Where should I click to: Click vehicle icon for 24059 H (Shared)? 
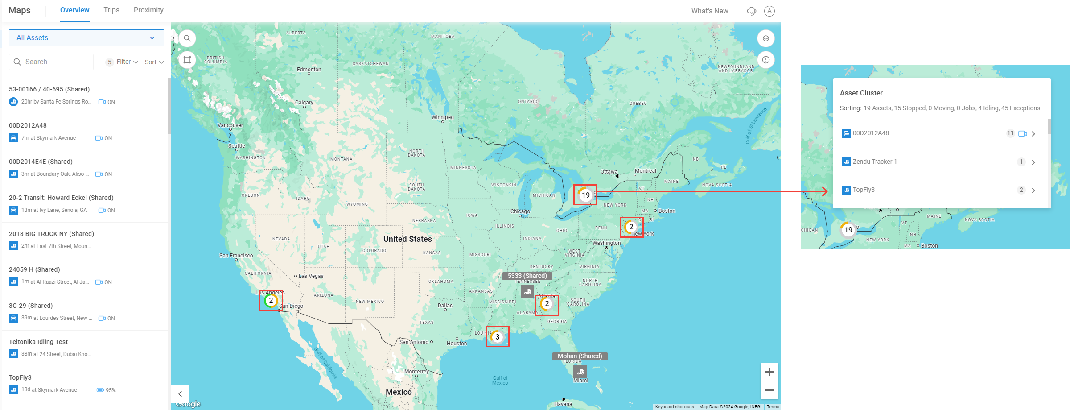click(13, 282)
